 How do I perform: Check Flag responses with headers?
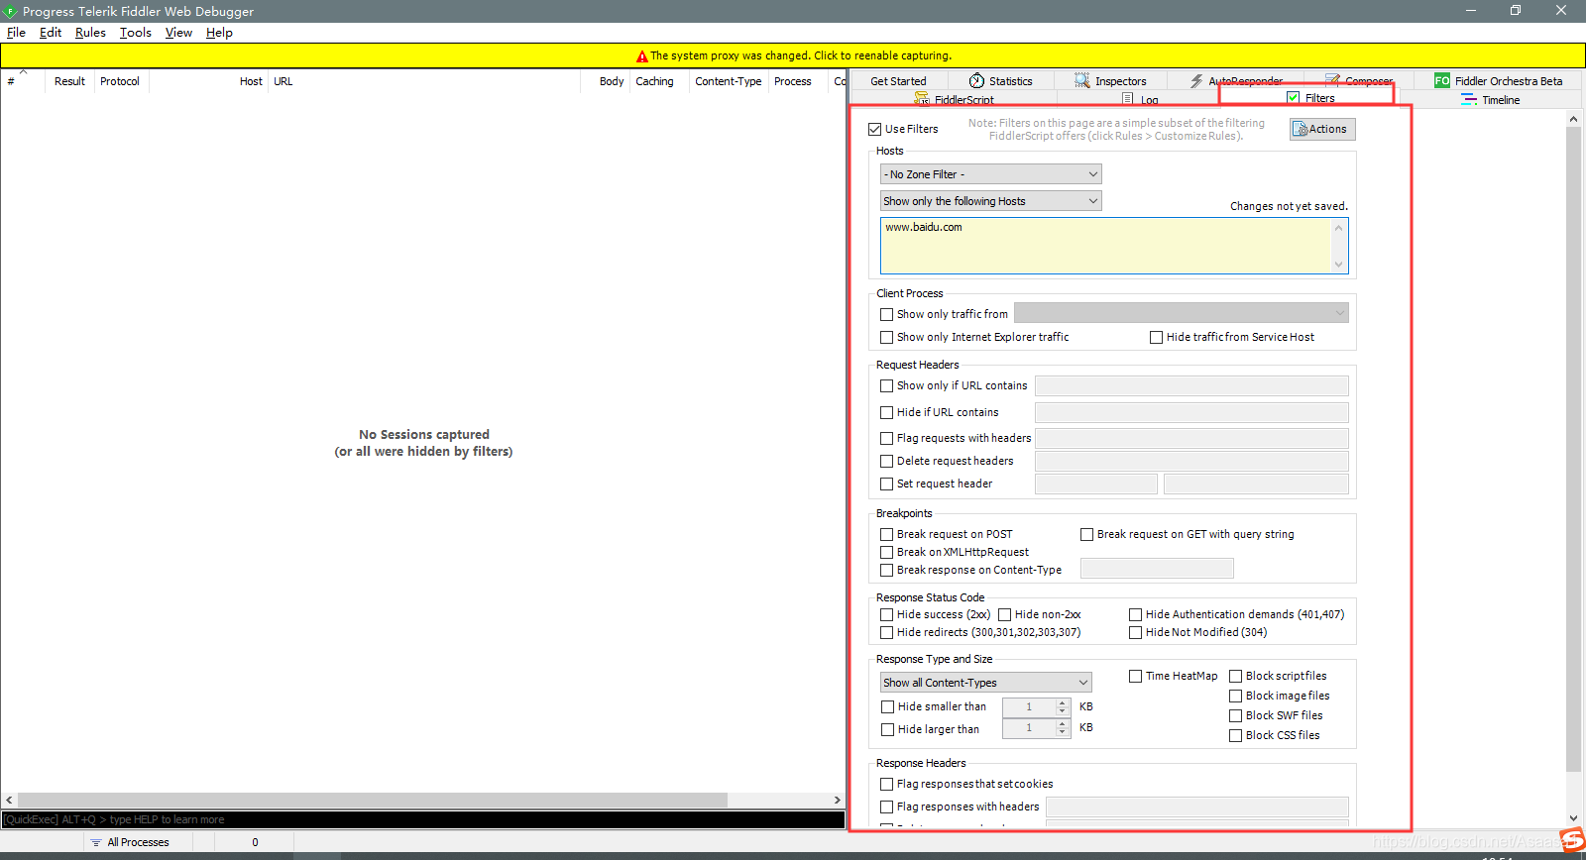point(886,806)
